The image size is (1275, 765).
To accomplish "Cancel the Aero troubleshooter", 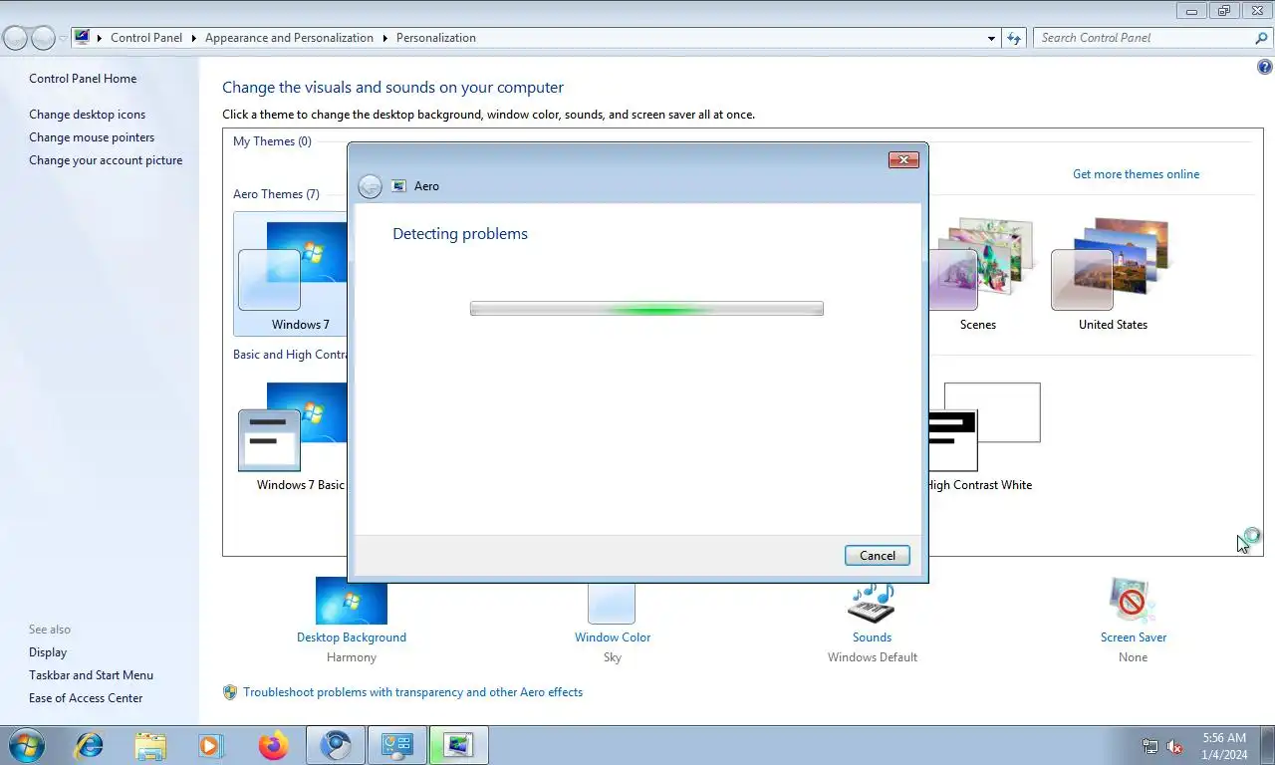I will 877,556.
